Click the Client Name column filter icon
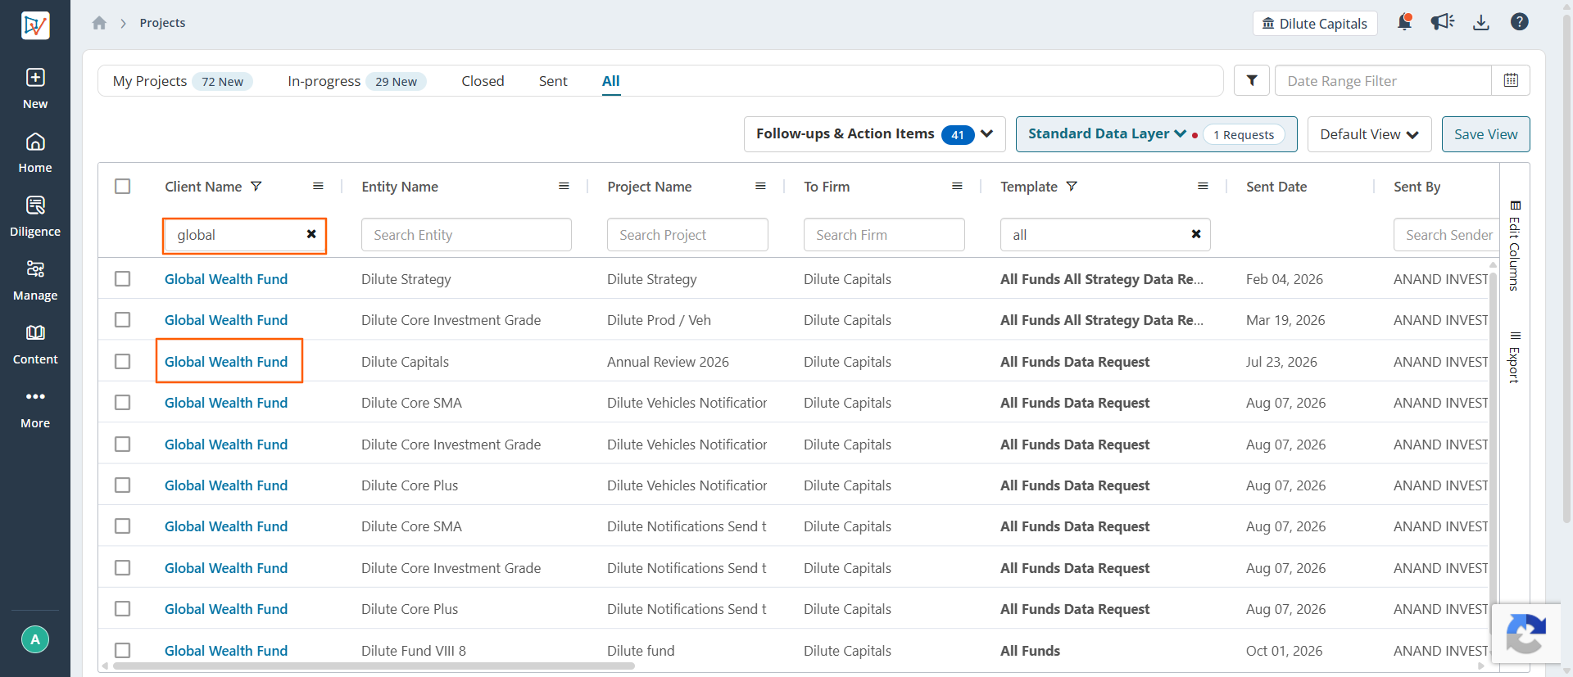The image size is (1573, 677). 256,187
